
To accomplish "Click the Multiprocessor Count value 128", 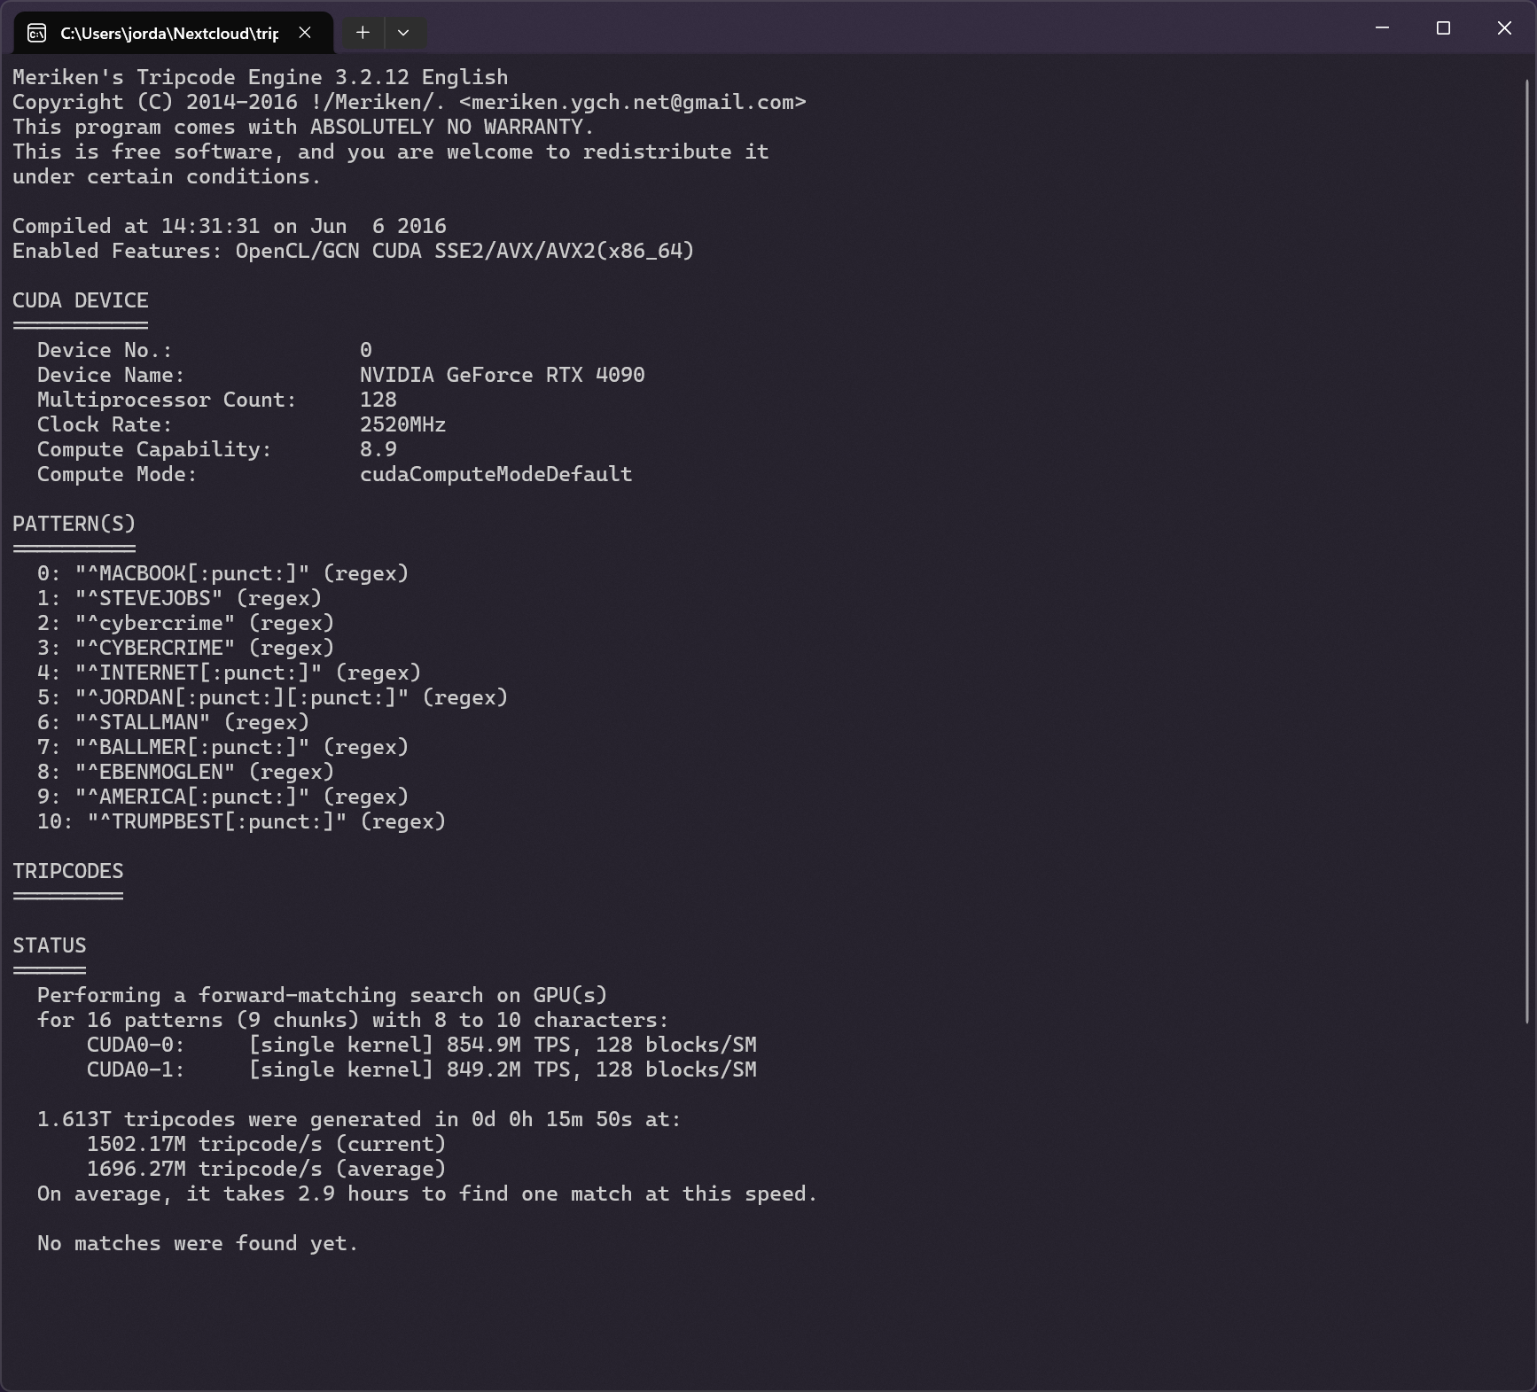I will pos(378,400).
